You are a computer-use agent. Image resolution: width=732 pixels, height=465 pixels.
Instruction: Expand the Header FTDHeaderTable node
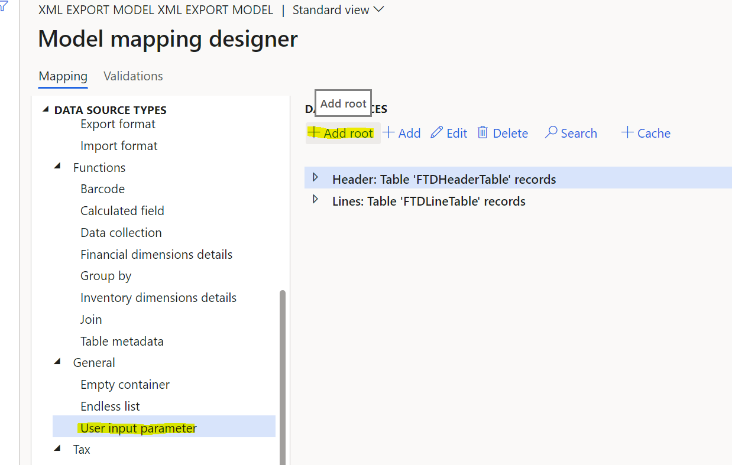(315, 177)
